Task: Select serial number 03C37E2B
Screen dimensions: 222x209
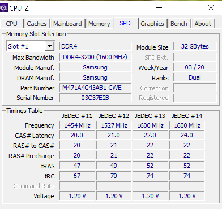Action: 95,98
